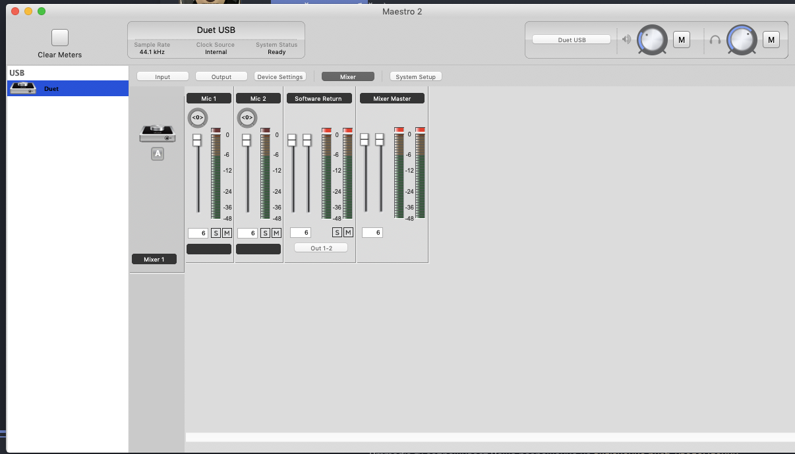The height and width of the screenshot is (454, 795).
Task: Solo the Mic 1 channel
Action: [x=216, y=233]
